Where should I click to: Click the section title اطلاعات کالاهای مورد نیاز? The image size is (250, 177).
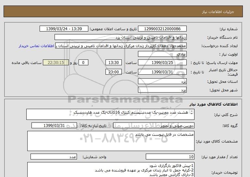[214, 104]
